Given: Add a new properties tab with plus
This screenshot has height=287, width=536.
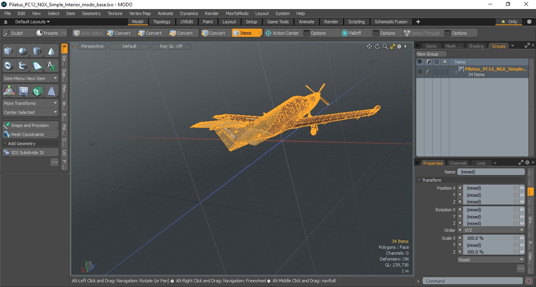Looking at the screenshot, I should coord(495,163).
